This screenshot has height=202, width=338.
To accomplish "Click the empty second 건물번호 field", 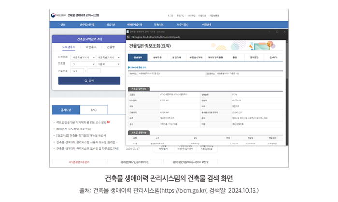I will (95, 71).
